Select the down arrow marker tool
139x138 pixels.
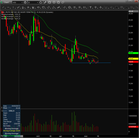click(x=100, y=7)
